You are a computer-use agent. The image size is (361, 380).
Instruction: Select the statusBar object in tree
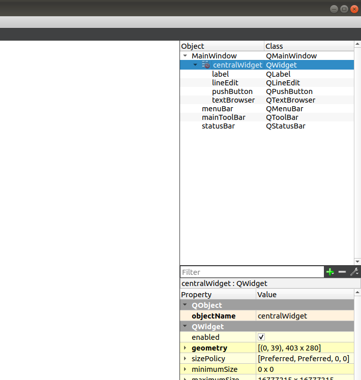(218, 126)
